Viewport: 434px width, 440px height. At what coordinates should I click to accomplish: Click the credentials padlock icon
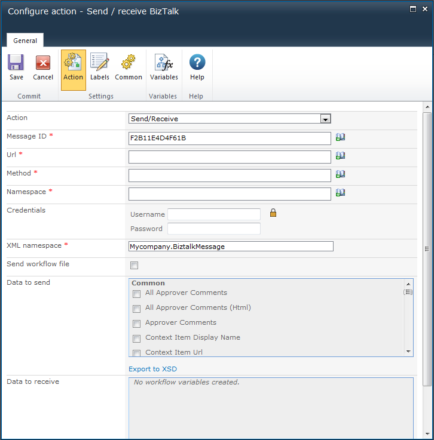(273, 213)
